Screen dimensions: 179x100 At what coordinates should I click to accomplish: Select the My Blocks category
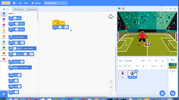tap(4, 60)
